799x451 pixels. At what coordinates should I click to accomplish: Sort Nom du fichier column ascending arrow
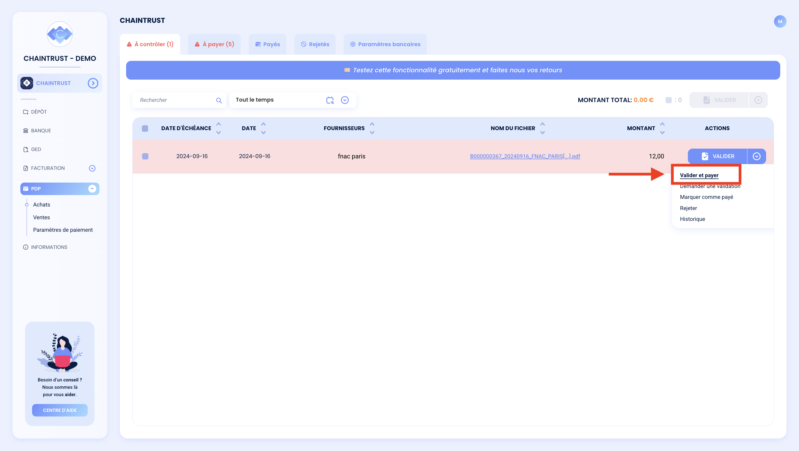pos(542,124)
